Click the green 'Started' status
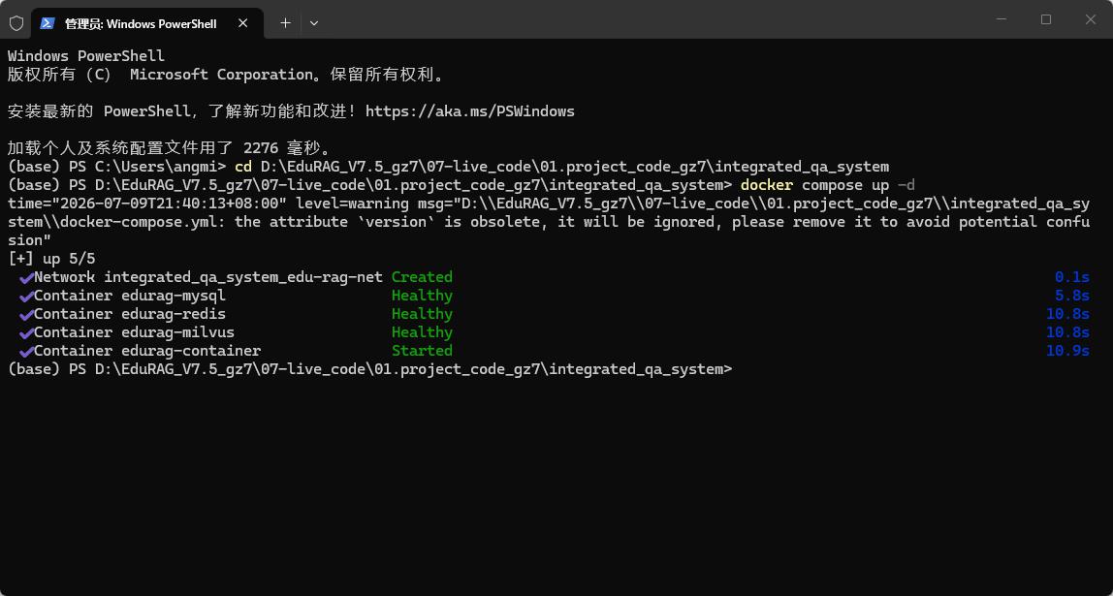The width and height of the screenshot is (1113, 596). [x=422, y=351]
